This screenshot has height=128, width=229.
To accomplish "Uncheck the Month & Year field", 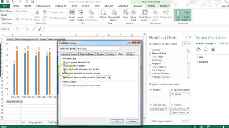I will point(150,53).
